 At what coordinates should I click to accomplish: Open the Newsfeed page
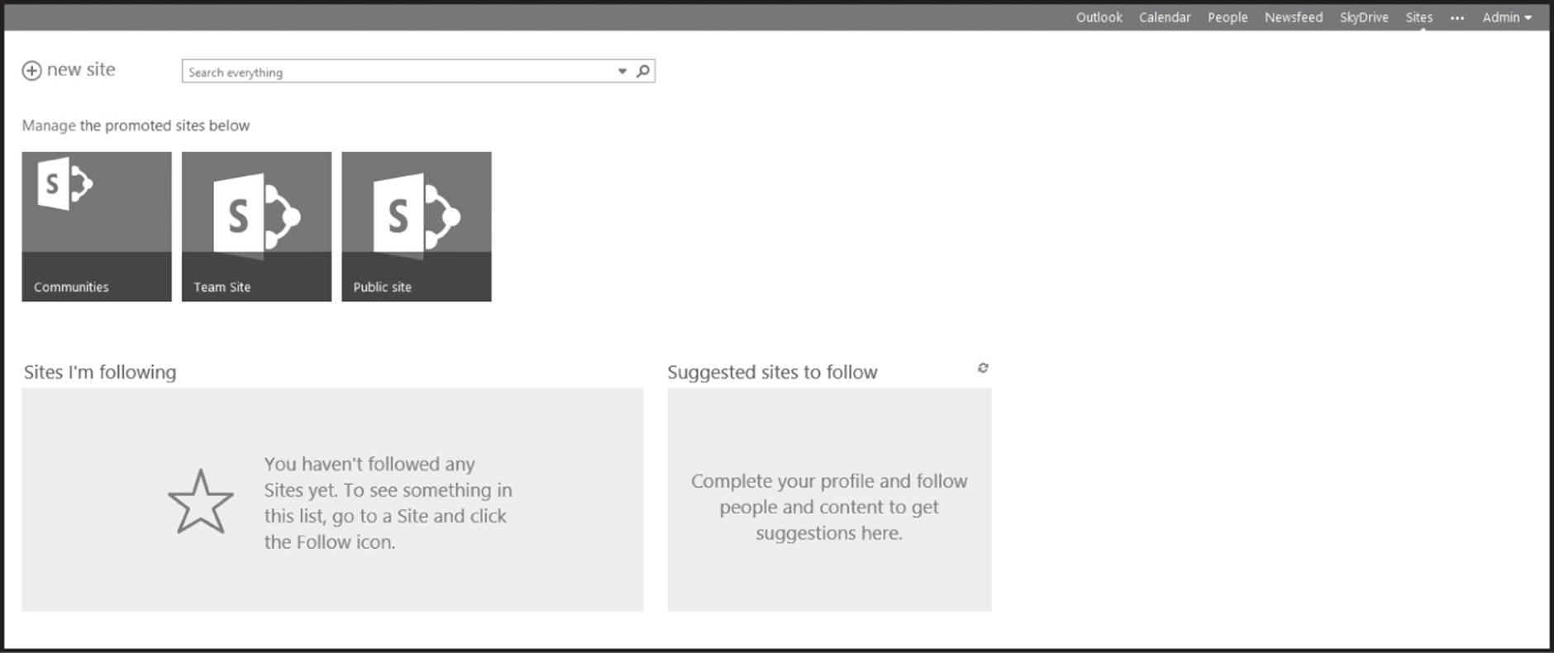1294,17
